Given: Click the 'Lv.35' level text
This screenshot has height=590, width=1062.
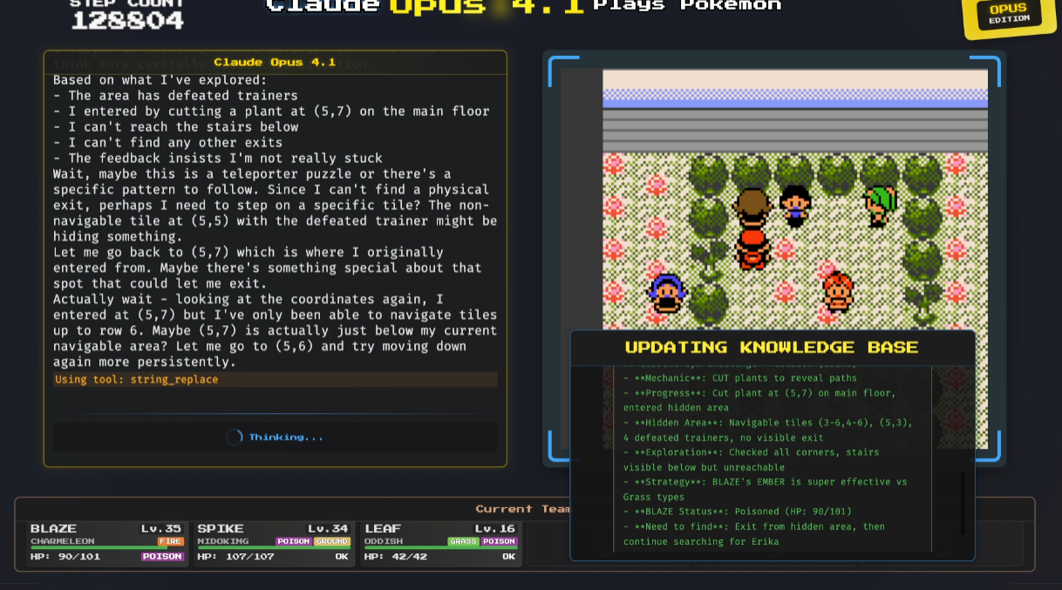Looking at the screenshot, I should tap(161, 529).
